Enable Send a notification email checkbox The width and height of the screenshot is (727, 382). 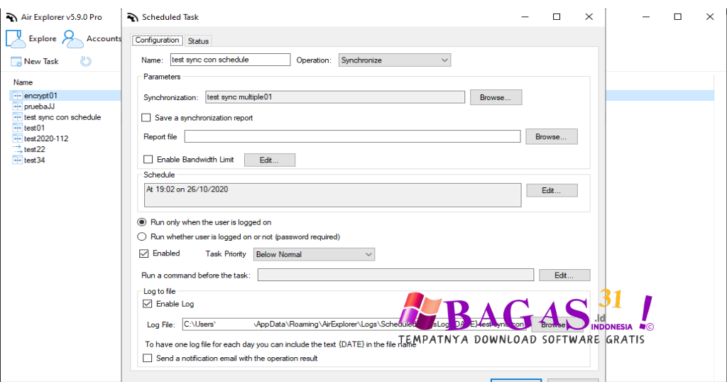[x=148, y=358]
